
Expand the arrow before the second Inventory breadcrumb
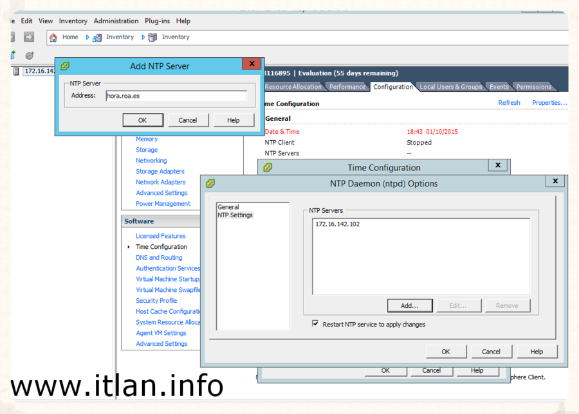143,37
